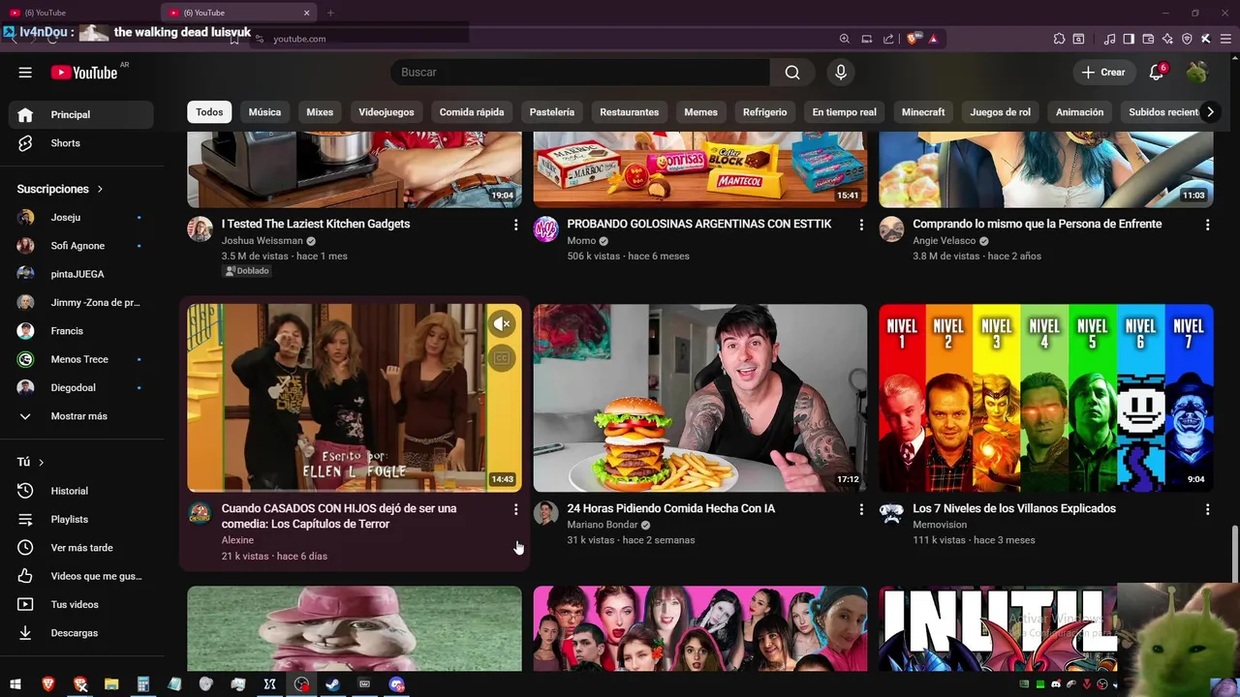Open the account avatar menu
The height and width of the screenshot is (697, 1240).
[x=1197, y=73]
